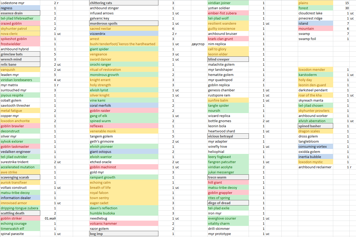Viewport: 356px width, 237px height.
Task: Select the 'spinal parasite' cell
Action: pos(20,234)
